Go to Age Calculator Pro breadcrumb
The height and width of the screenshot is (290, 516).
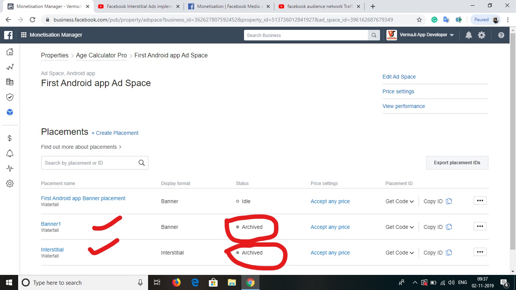101,56
